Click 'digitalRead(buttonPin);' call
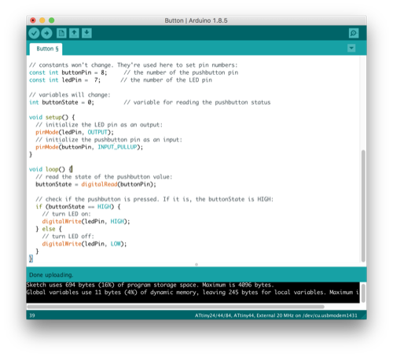Viewport: 393px width, 357px height. click(x=119, y=184)
